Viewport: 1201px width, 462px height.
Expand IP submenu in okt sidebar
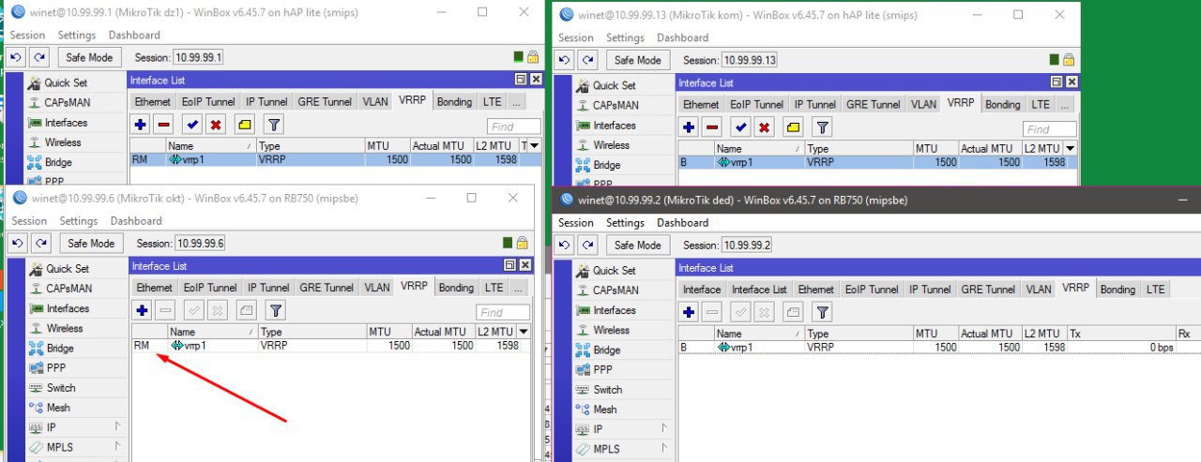pyautogui.click(x=118, y=426)
